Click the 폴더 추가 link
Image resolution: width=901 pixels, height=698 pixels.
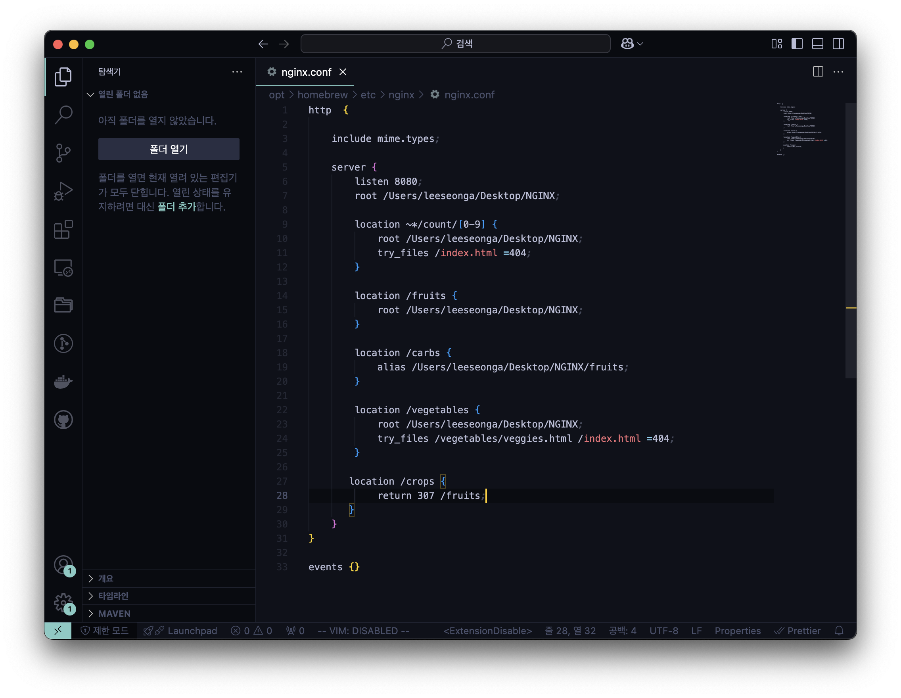[x=176, y=207]
